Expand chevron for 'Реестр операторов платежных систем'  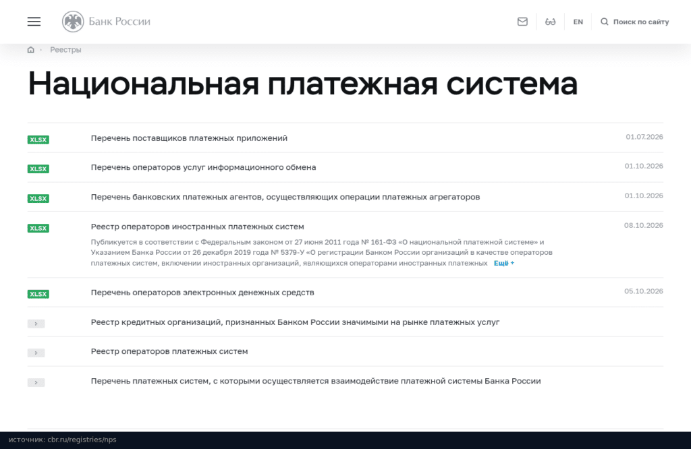pyautogui.click(x=36, y=353)
